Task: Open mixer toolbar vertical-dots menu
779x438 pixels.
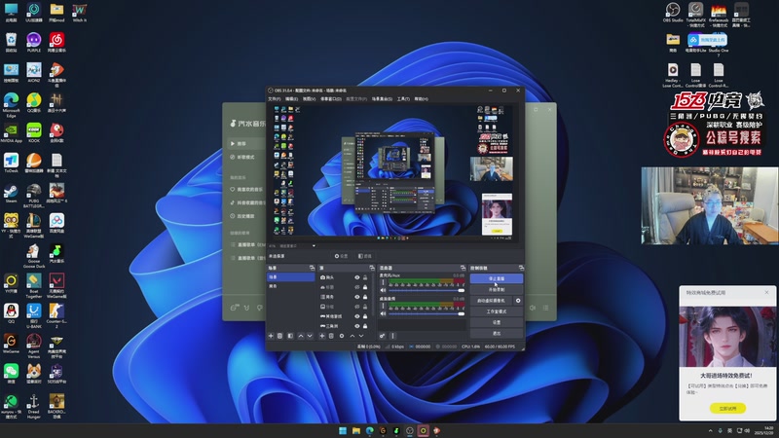Action: [x=392, y=336]
